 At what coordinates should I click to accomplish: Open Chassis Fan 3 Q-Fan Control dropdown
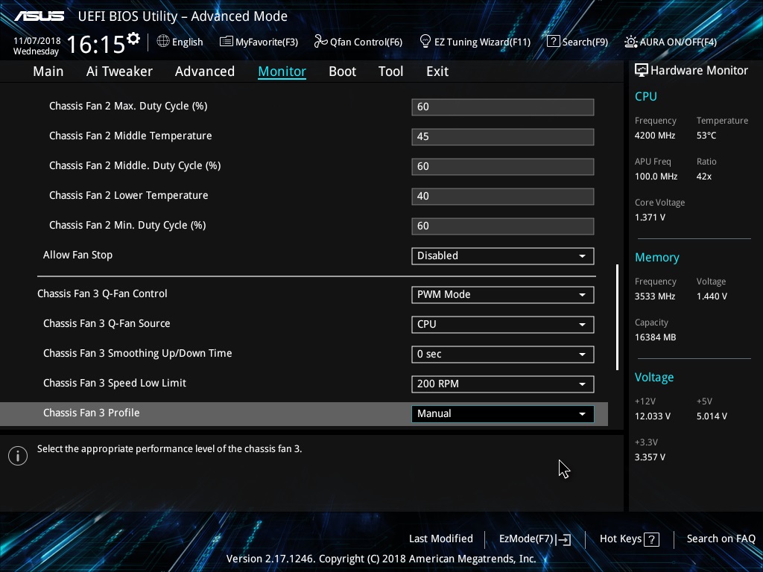[x=503, y=295]
